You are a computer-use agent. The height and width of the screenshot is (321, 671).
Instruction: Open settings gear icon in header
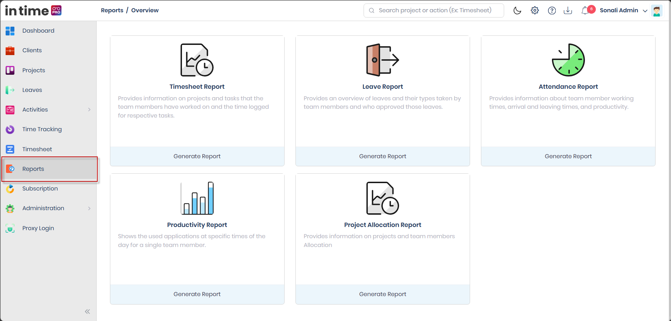tap(535, 11)
